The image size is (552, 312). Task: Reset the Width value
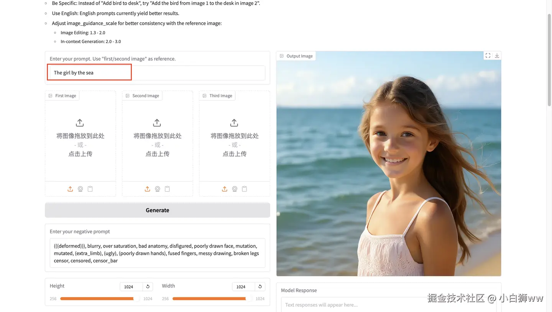point(260,287)
